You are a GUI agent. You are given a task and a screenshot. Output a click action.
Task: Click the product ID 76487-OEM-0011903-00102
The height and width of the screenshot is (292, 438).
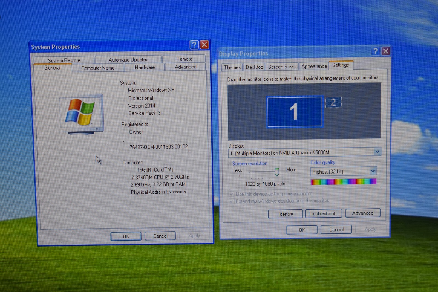coord(159,147)
